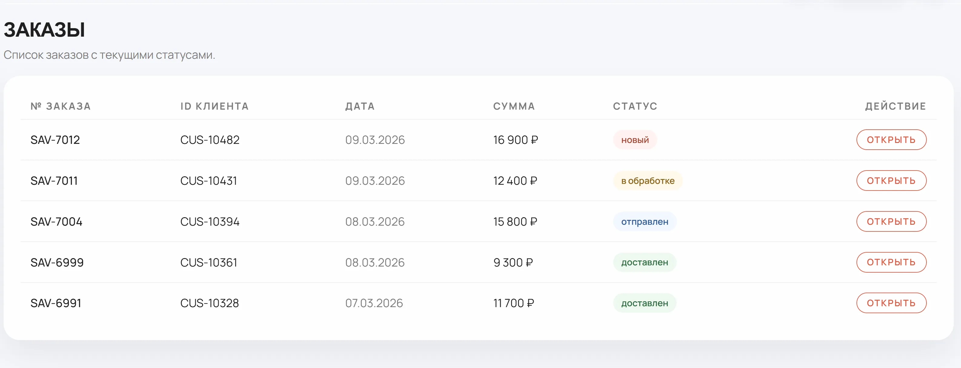Click the СУММА column header
Image resolution: width=961 pixels, height=368 pixels.
click(514, 106)
